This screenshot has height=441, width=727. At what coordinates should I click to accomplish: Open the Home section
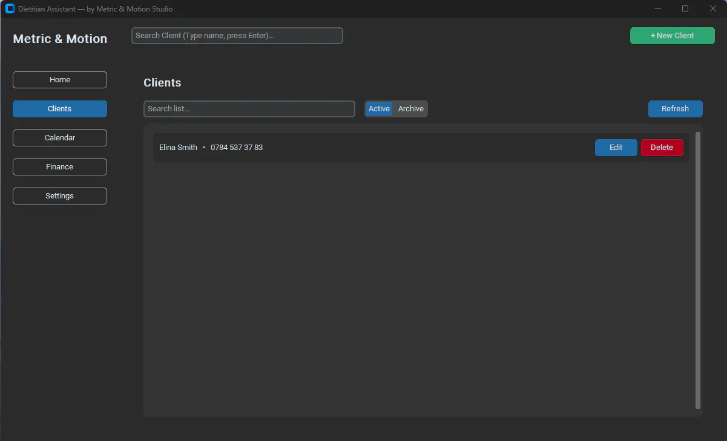(x=60, y=80)
